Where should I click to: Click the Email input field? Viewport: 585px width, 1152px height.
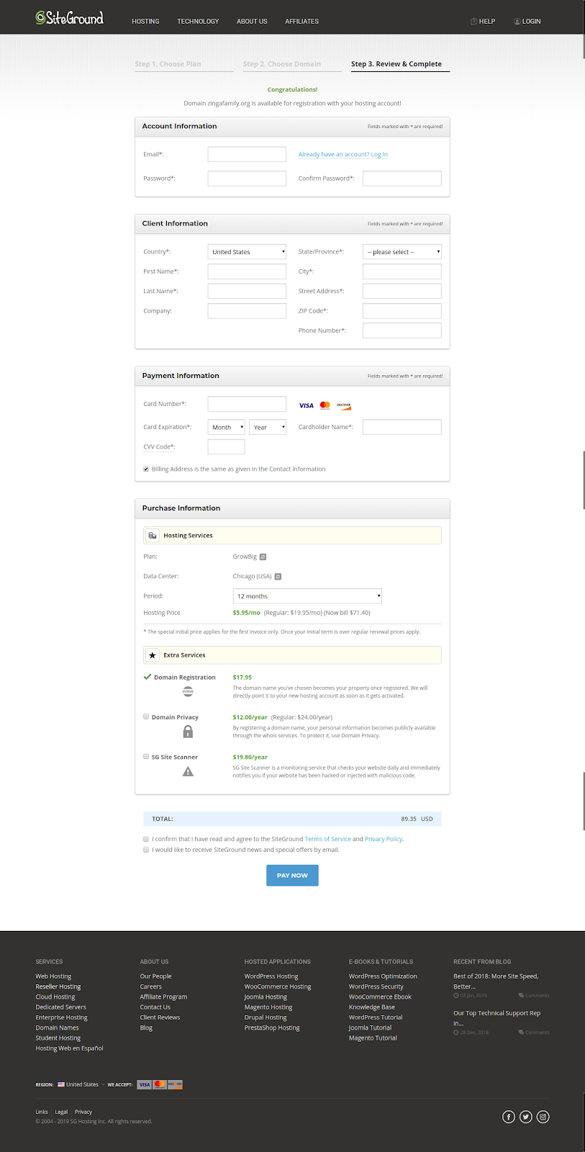point(247,154)
